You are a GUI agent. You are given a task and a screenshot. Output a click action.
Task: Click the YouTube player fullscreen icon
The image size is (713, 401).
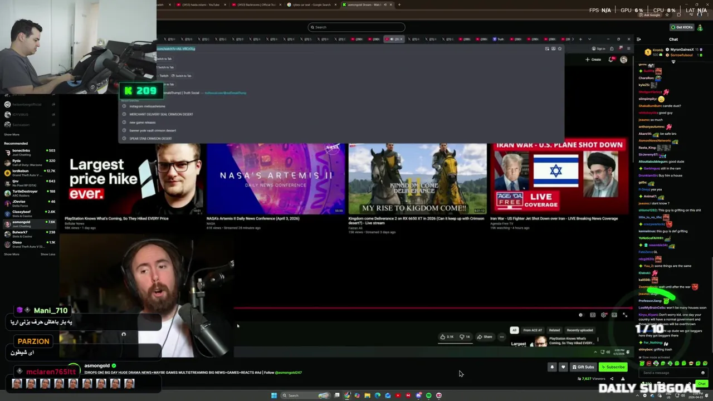625,315
